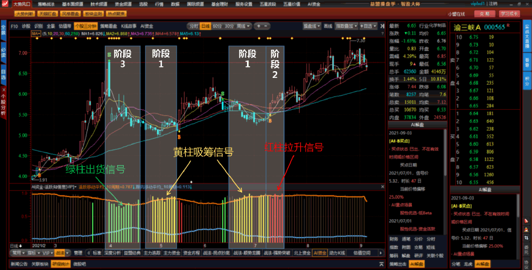
Task: Open the +自选 dropdown
Action: 368,26
